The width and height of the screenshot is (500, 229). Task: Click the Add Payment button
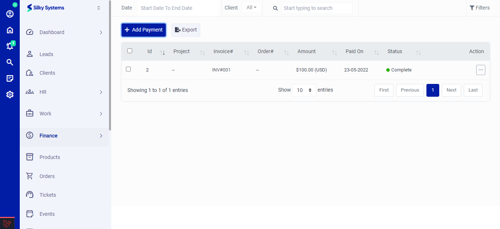tap(143, 30)
